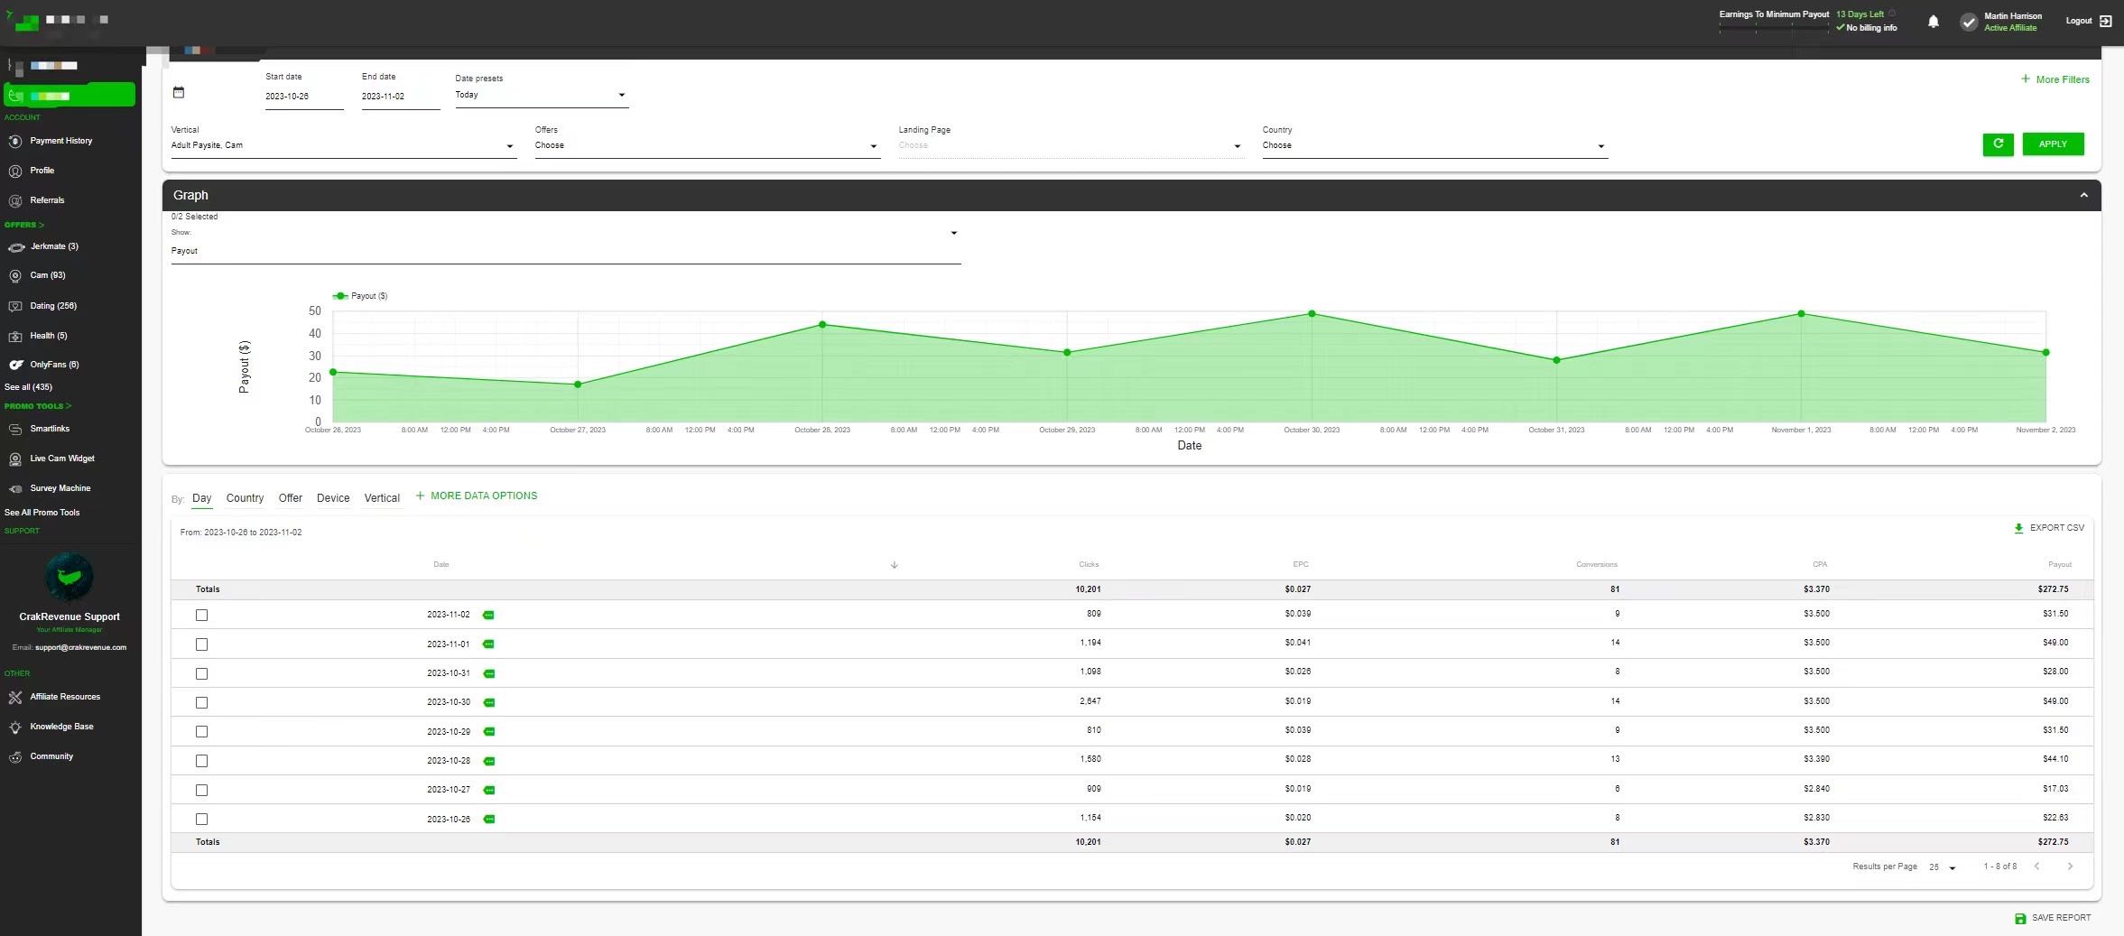The image size is (2124, 936).
Task: Click the Start date input field
Action: (x=303, y=97)
